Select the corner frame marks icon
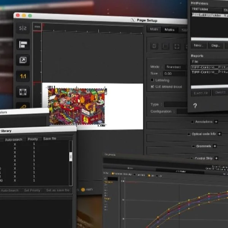The image size is (228, 228). tap(177, 46)
